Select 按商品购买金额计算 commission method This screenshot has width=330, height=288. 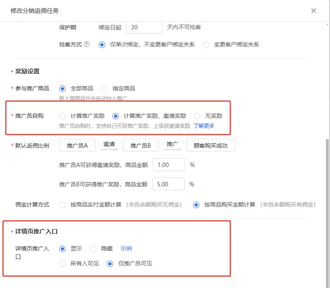(x=196, y=205)
